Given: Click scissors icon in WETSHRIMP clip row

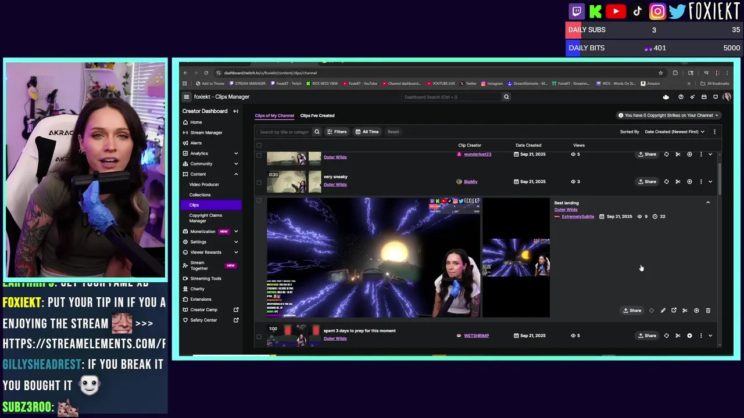Looking at the screenshot, I should pos(678,336).
